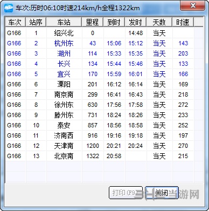Select station 宜兴 cell

pos(64,74)
